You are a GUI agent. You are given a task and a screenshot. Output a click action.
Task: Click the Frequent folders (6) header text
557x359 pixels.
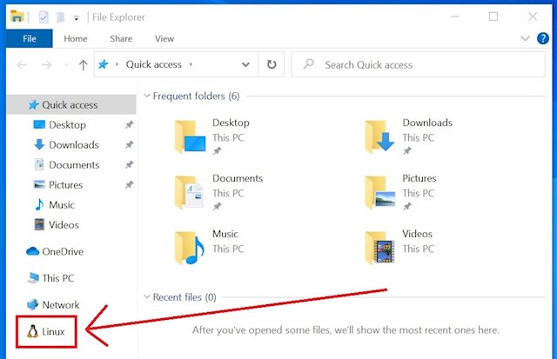click(x=196, y=96)
